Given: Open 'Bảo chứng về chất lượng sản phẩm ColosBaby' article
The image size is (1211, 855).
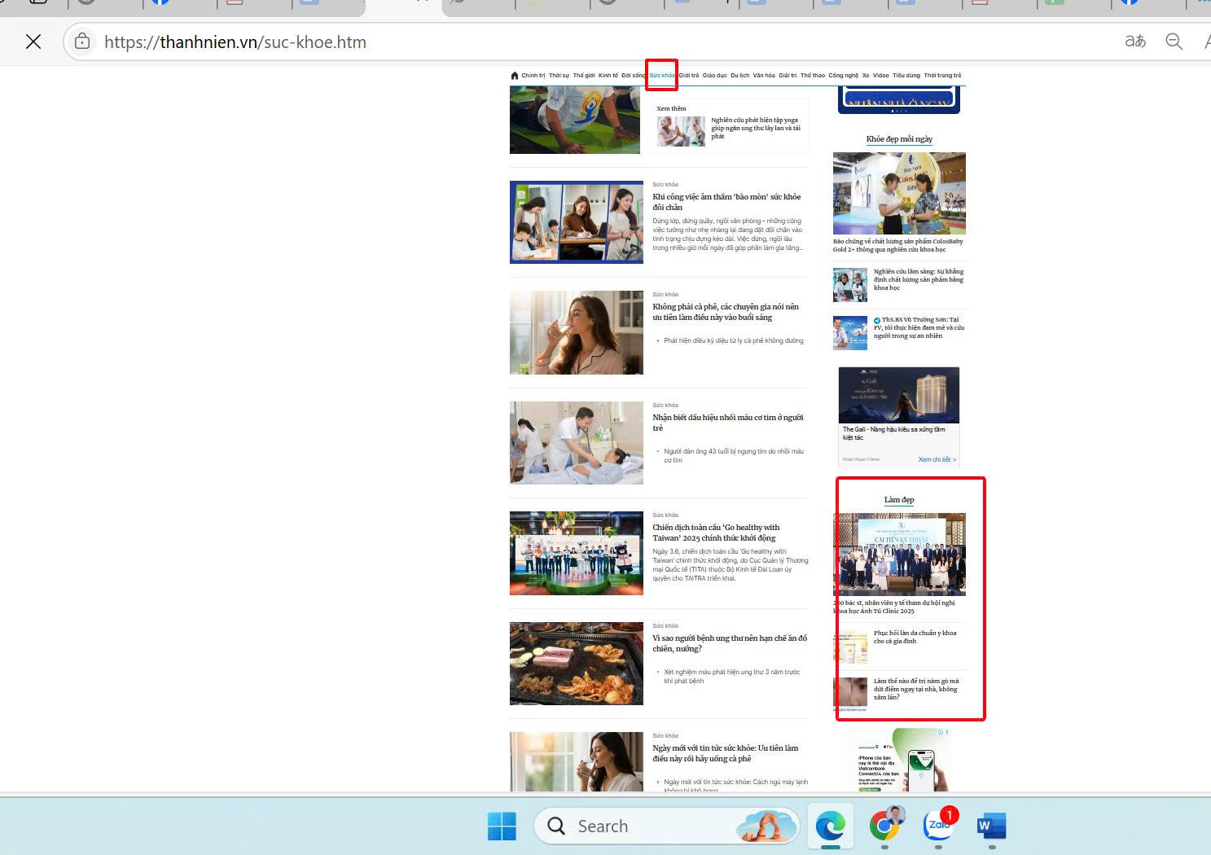Looking at the screenshot, I should point(898,245).
